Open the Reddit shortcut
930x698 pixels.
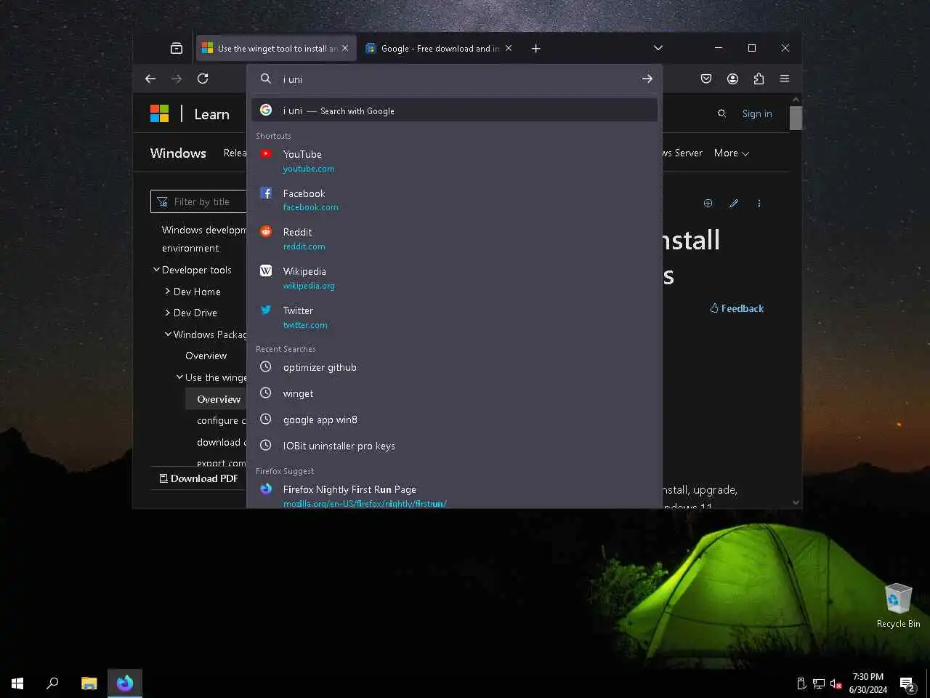[455, 238]
